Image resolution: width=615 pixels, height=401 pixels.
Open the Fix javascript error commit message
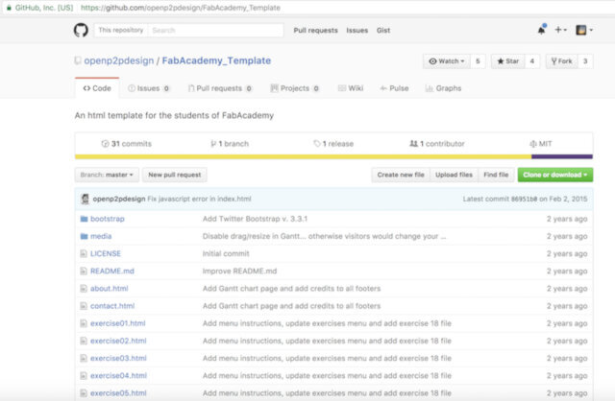pyautogui.click(x=199, y=199)
